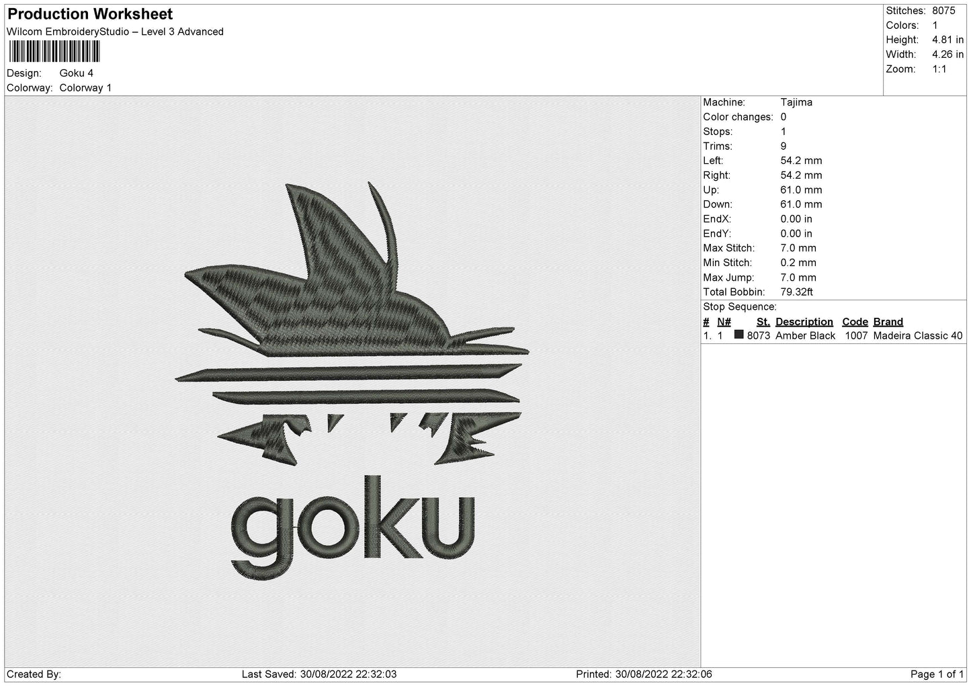Click the Max Stitch value 7.0 mm
This screenshot has height=686, width=971.
[x=798, y=248]
